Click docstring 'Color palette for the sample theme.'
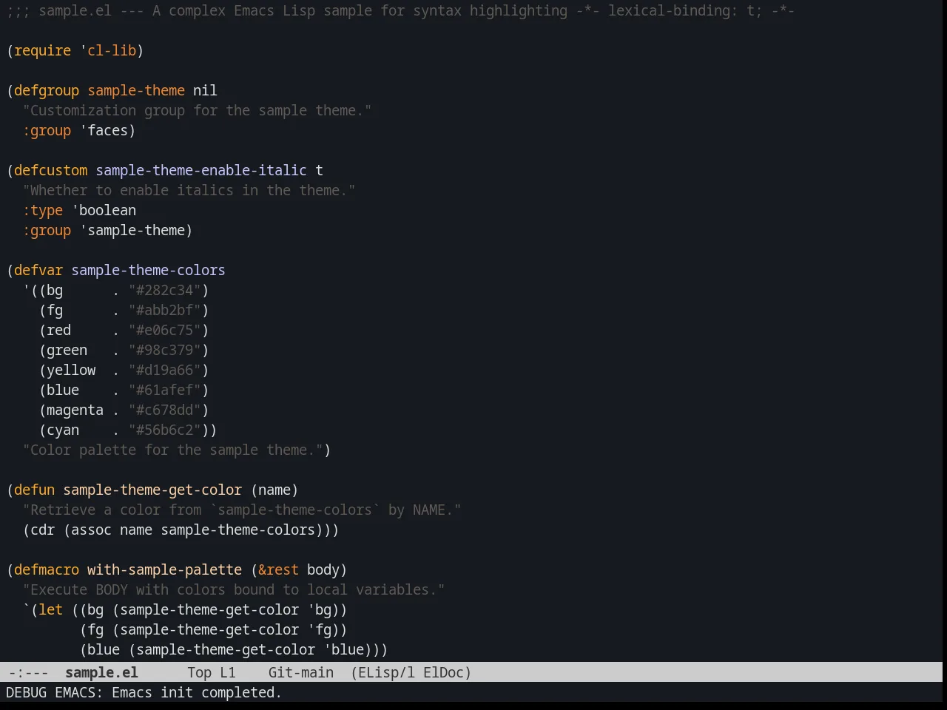The width and height of the screenshot is (947, 710). point(173,450)
